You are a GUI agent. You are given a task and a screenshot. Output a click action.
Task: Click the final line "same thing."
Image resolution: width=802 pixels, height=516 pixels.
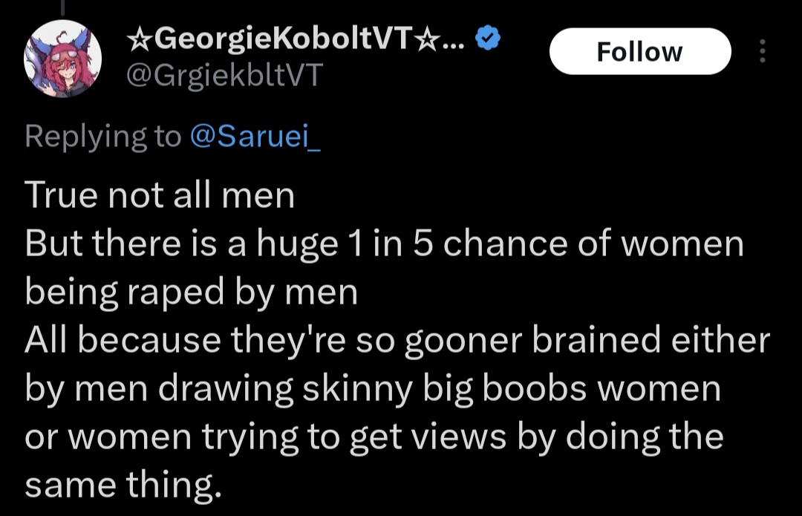tap(123, 485)
